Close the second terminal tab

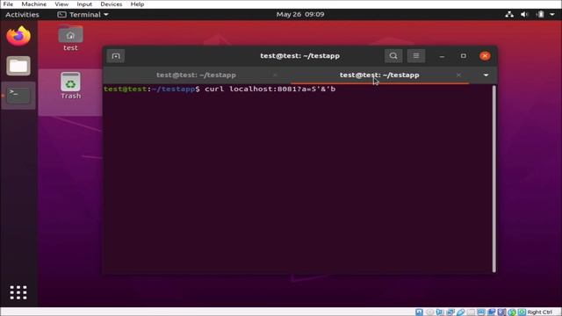click(x=458, y=75)
